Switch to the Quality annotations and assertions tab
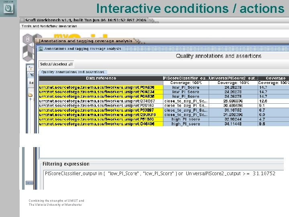Viewport: 289px width, 217px height. (73, 72)
